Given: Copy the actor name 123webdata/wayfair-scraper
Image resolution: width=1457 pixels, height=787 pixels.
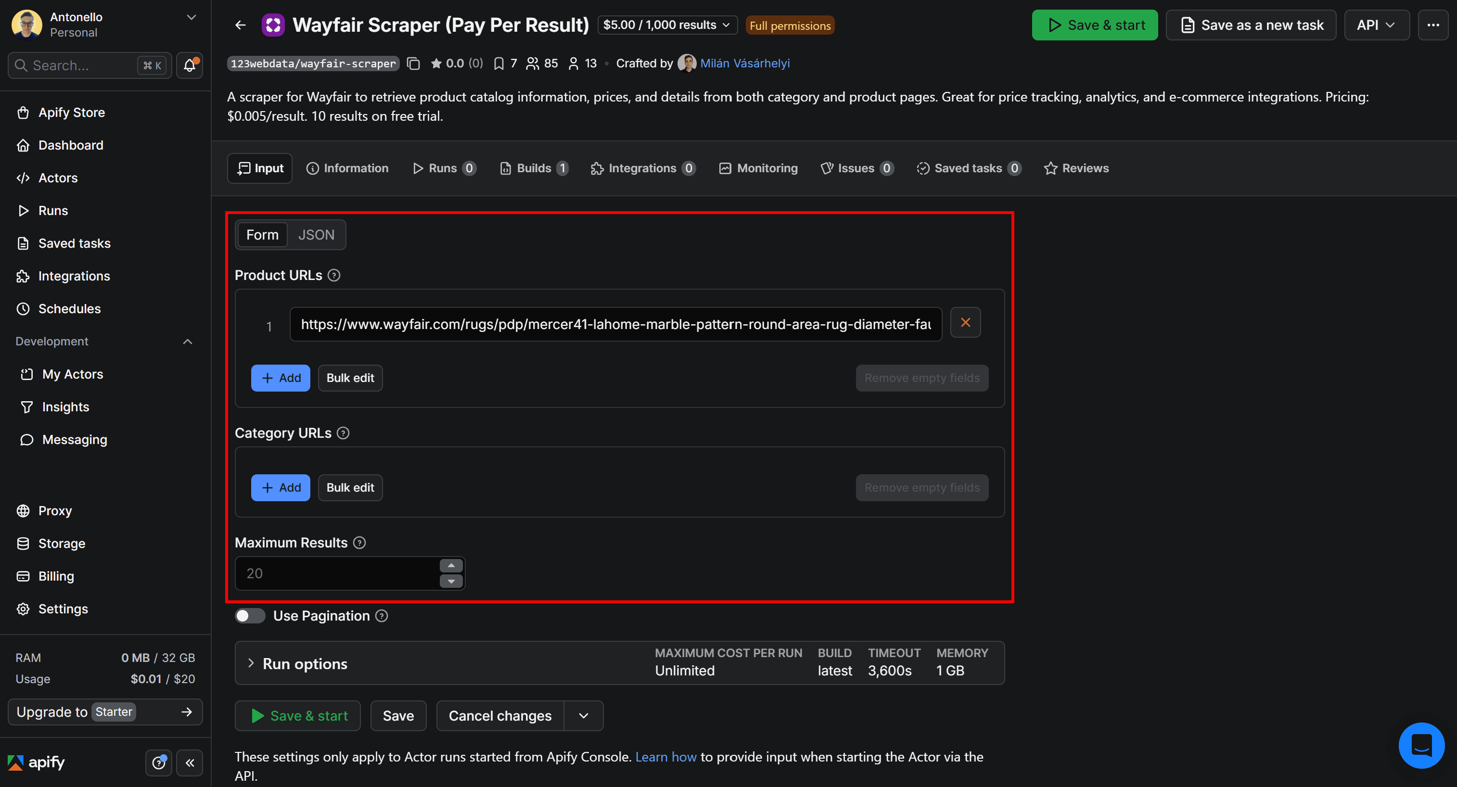Looking at the screenshot, I should (x=413, y=63).
